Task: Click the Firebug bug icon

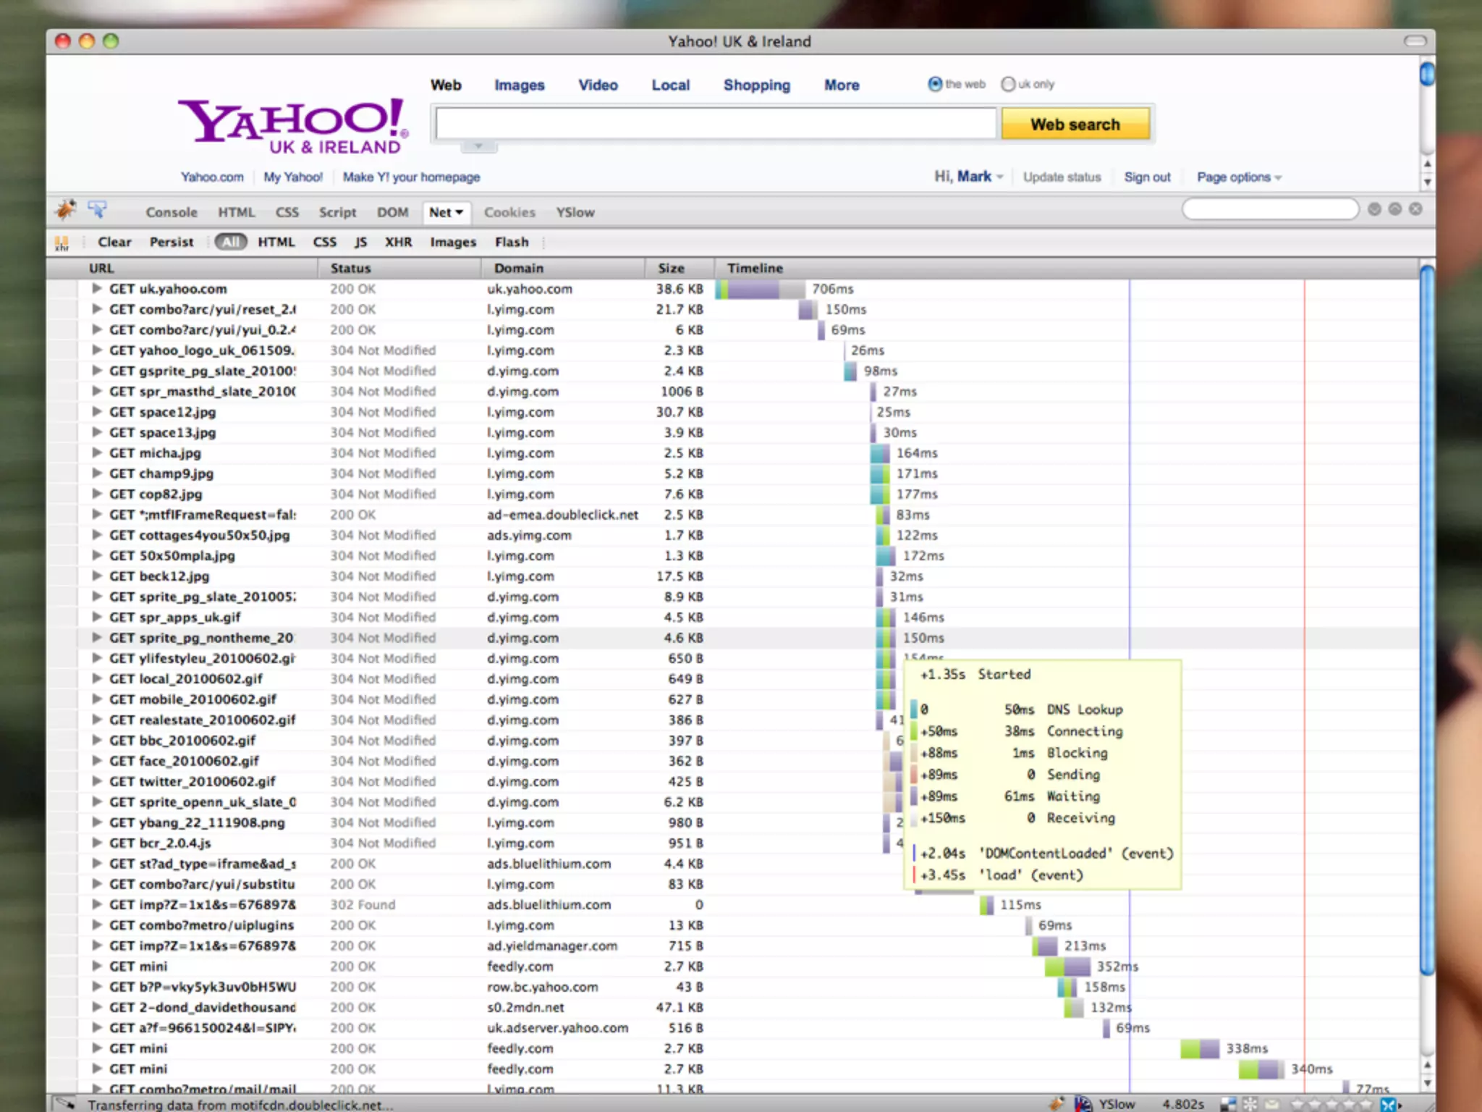Action: 66,210
